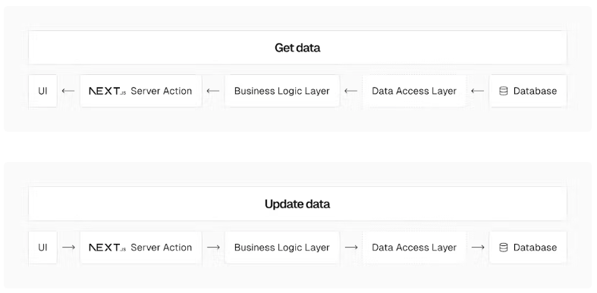597x293 pixels.
Task: Click the left arrow between UI and Server Action
Action: pos(68,91)
